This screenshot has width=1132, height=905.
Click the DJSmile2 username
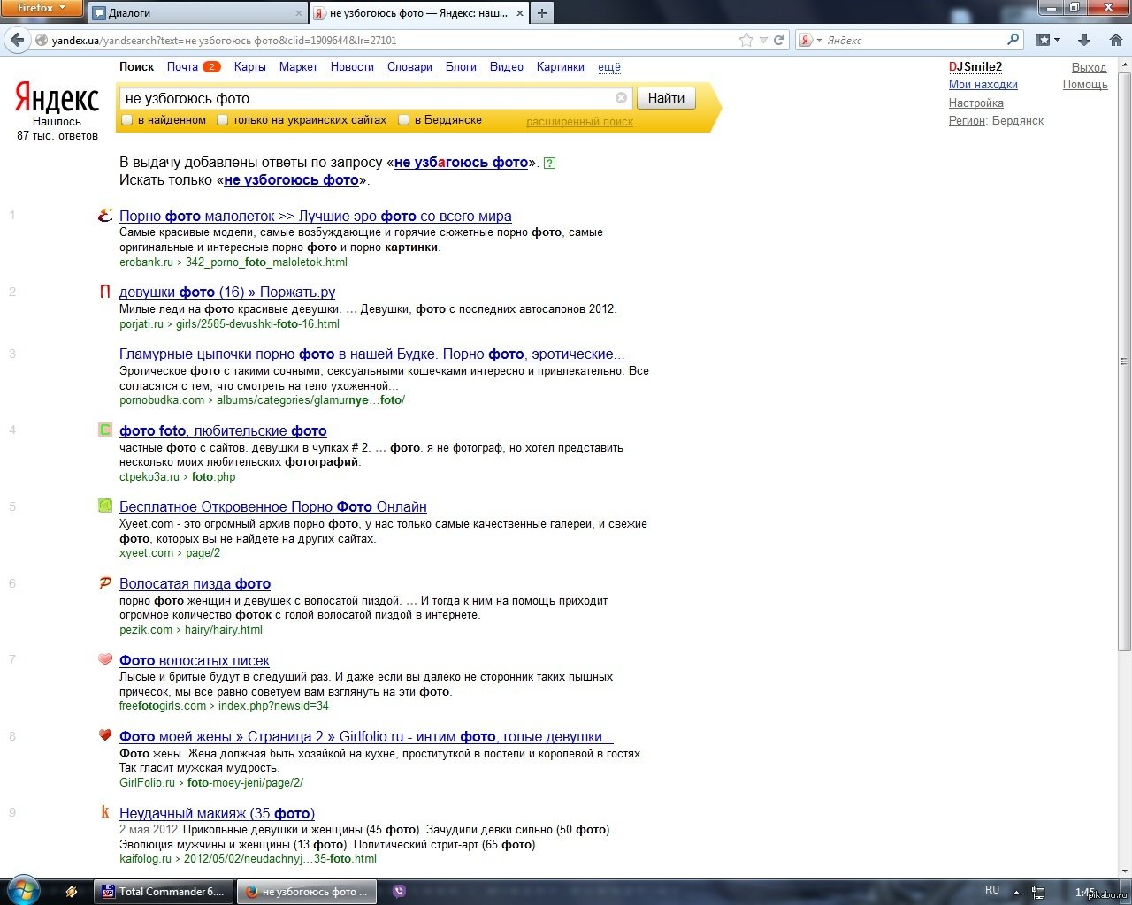[975, 67]
